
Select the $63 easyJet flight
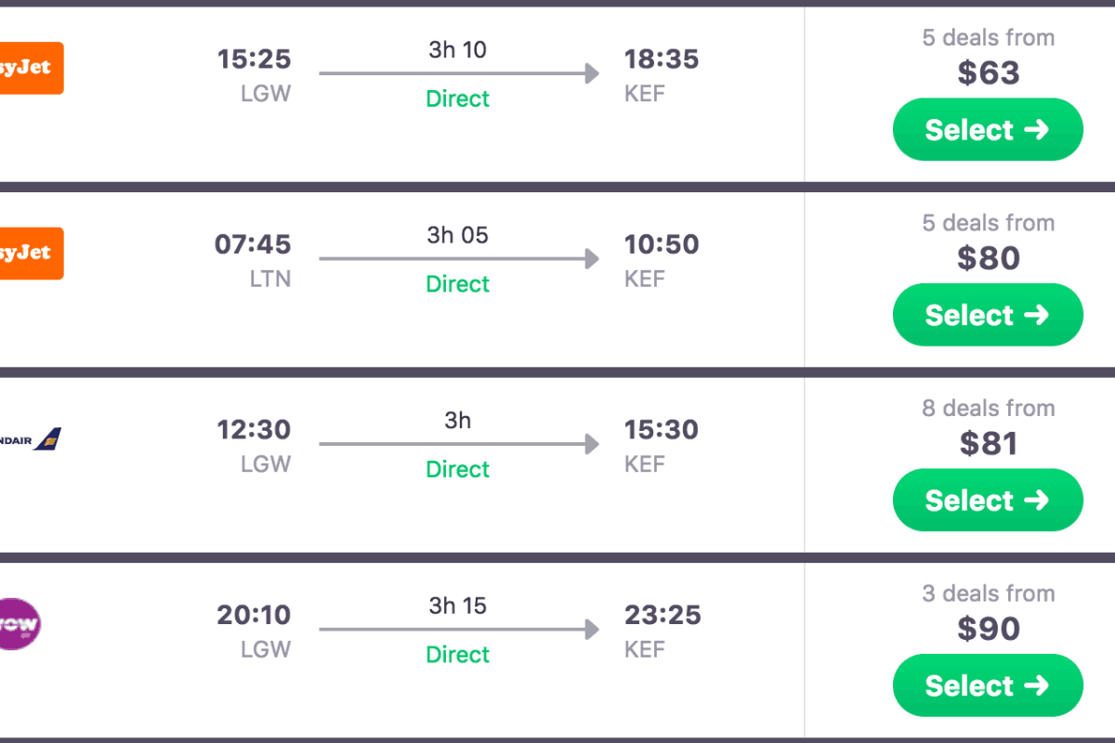(988, 130)
